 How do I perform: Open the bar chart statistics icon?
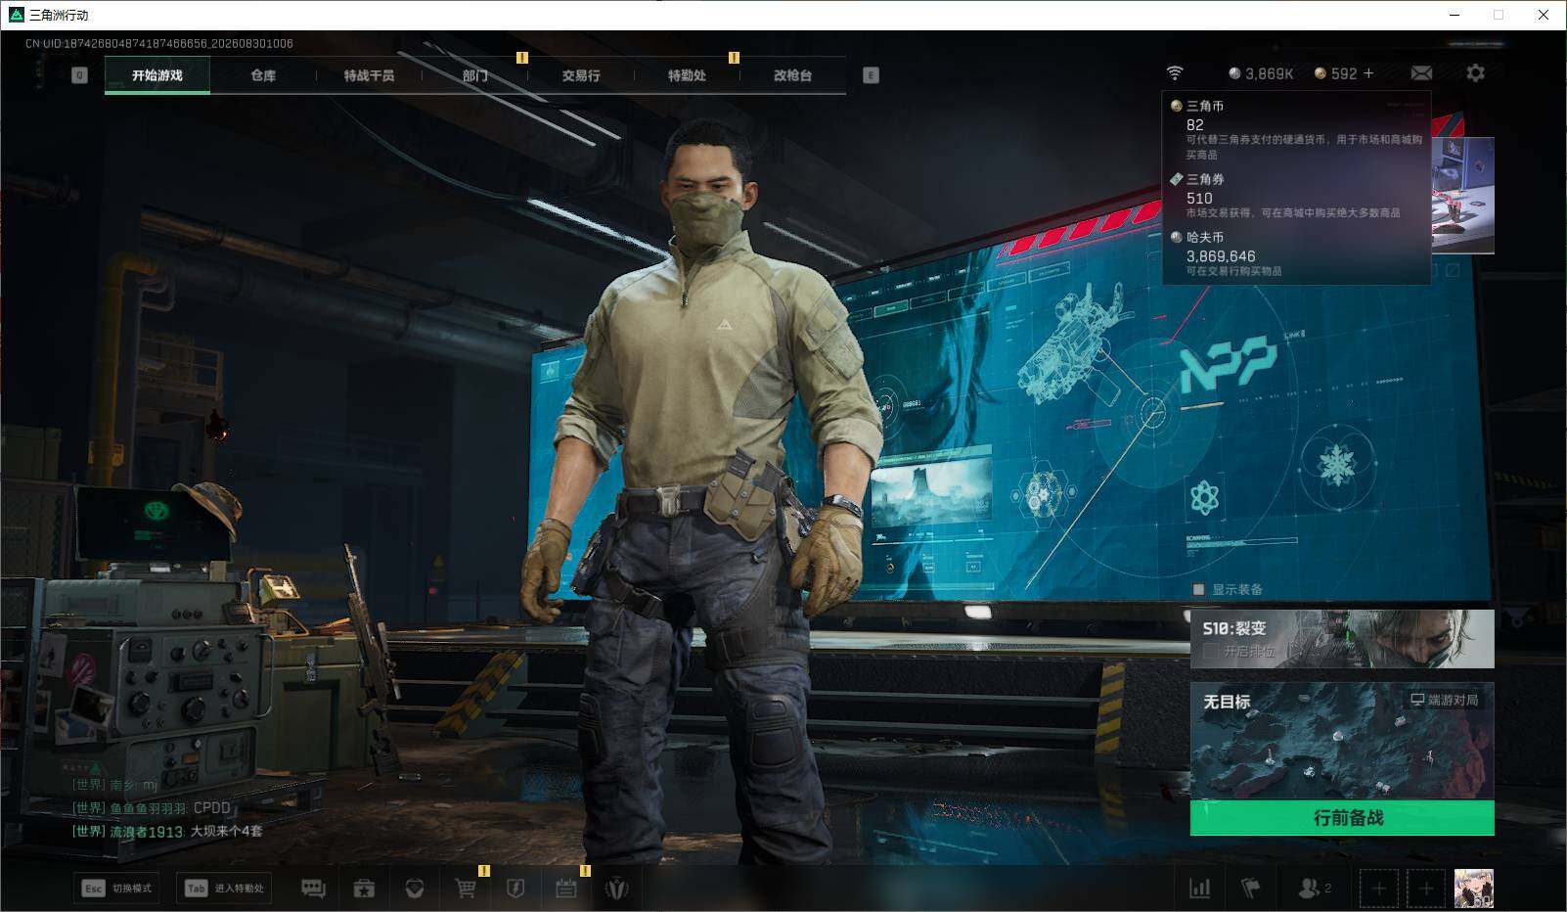[1199, 889]
